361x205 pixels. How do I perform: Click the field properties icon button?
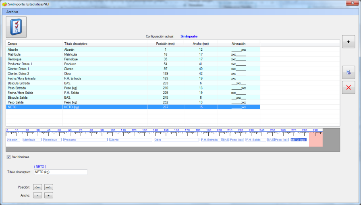[349, 72]
